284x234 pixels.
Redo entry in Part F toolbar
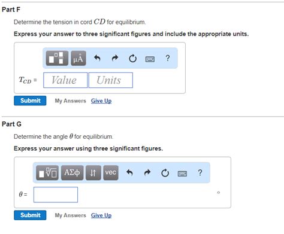point(115,58)
